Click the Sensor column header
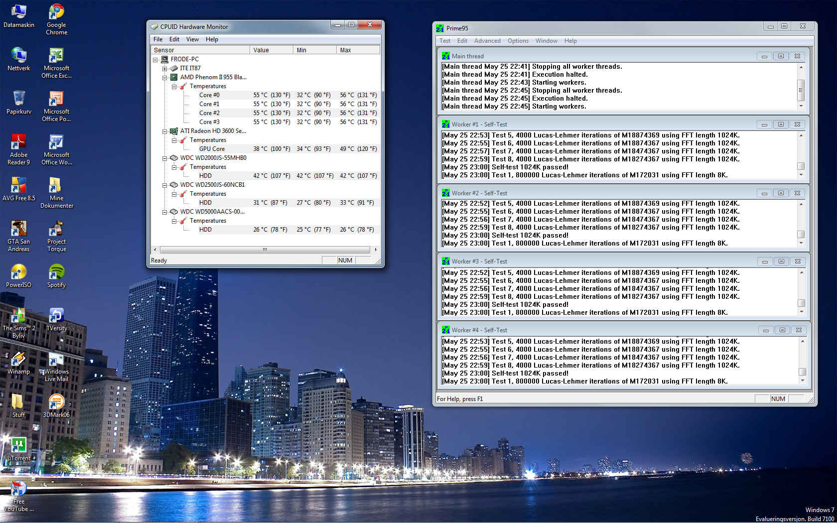The image size is (837, 523). (200, 50)
